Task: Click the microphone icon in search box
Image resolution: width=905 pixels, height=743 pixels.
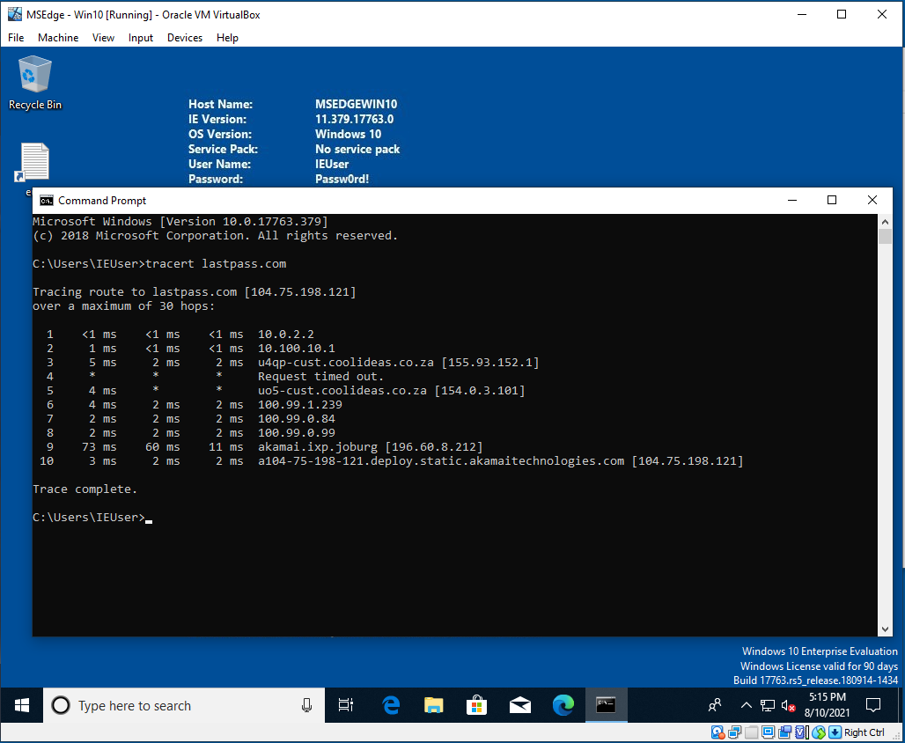Action: click(x=307, y=705)
